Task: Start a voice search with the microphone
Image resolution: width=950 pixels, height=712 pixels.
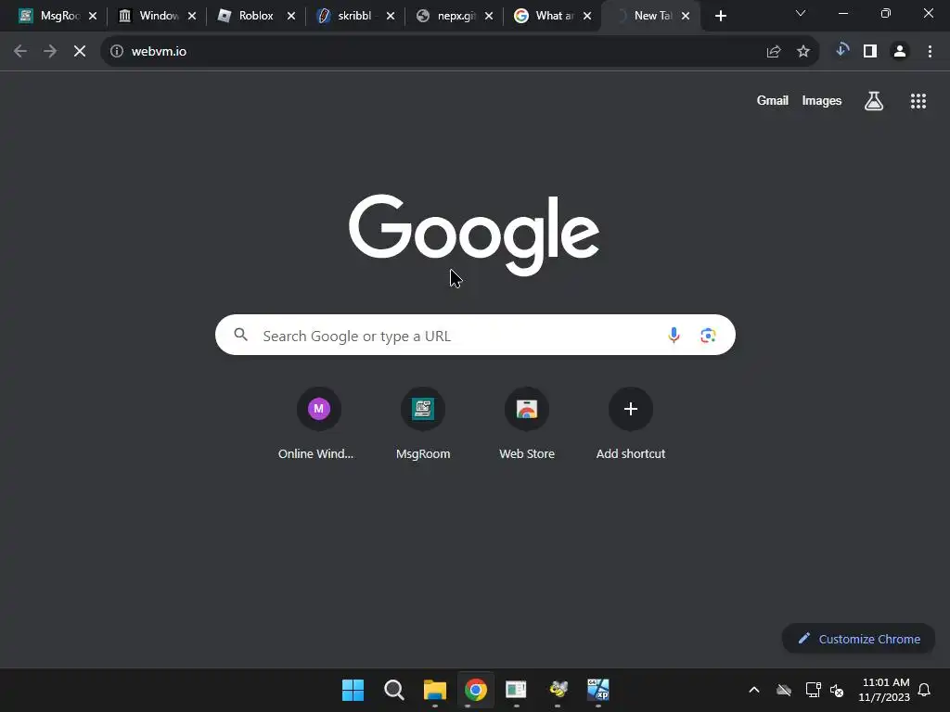Action: point(674,335)
